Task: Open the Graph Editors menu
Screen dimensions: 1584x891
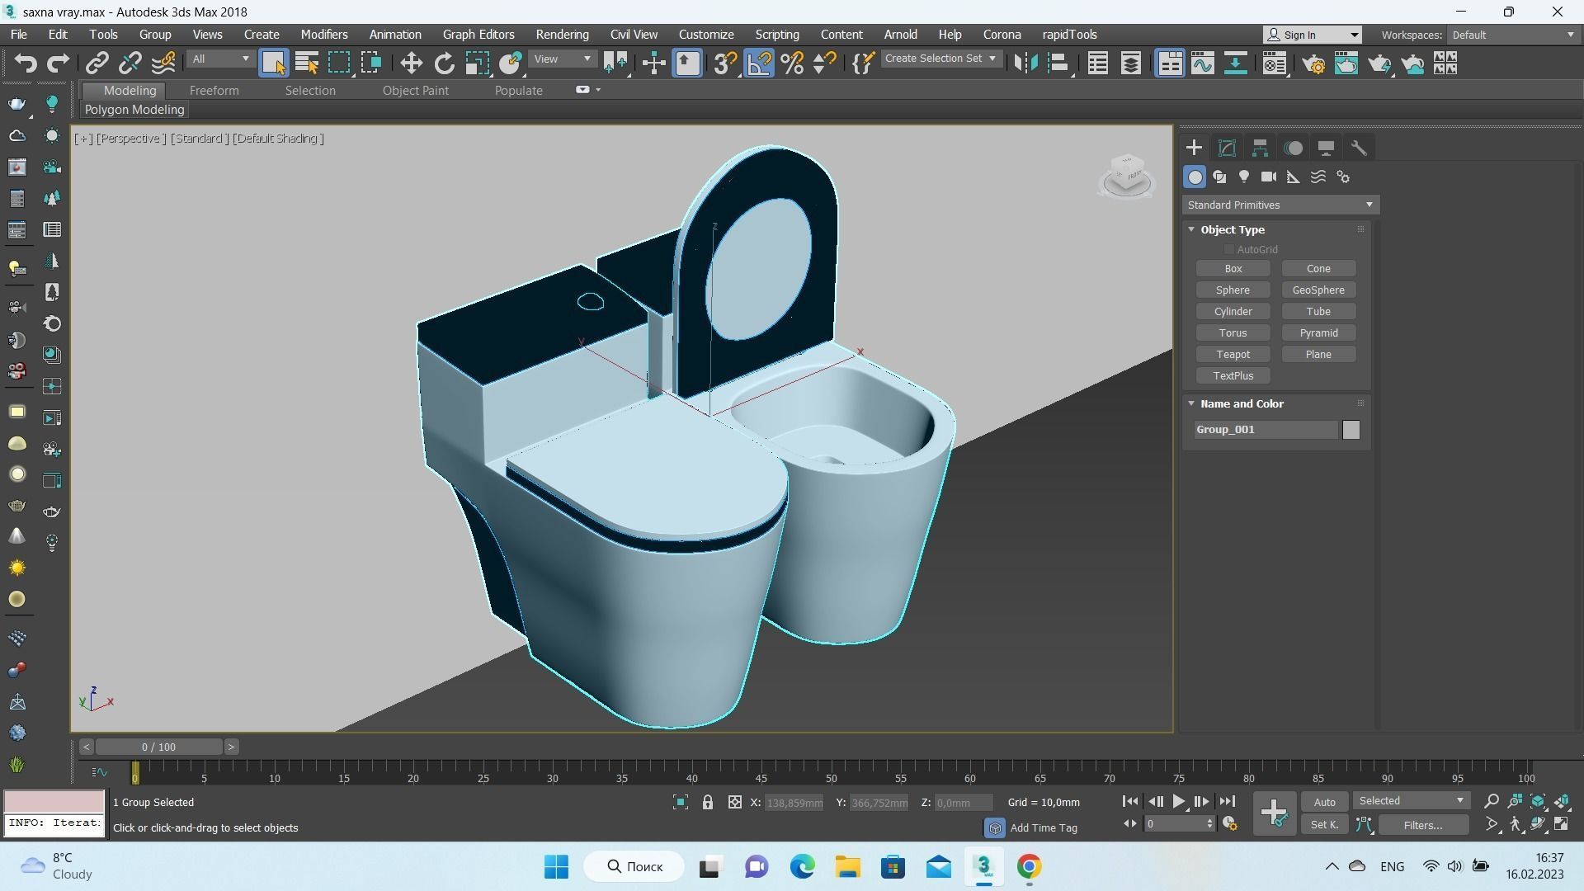Action: click(478, 35)
